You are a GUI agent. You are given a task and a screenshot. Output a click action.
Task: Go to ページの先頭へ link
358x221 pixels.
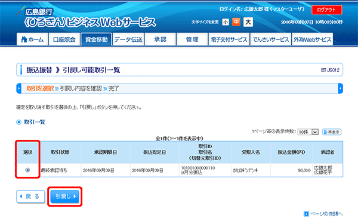tap(326, 214)
